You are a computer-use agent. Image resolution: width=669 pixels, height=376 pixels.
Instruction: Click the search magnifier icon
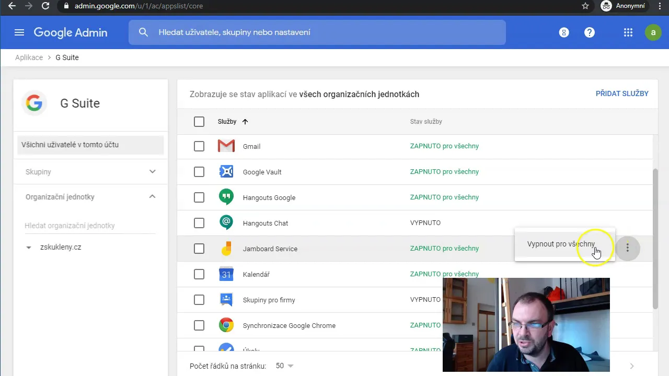tap(143, 32)
